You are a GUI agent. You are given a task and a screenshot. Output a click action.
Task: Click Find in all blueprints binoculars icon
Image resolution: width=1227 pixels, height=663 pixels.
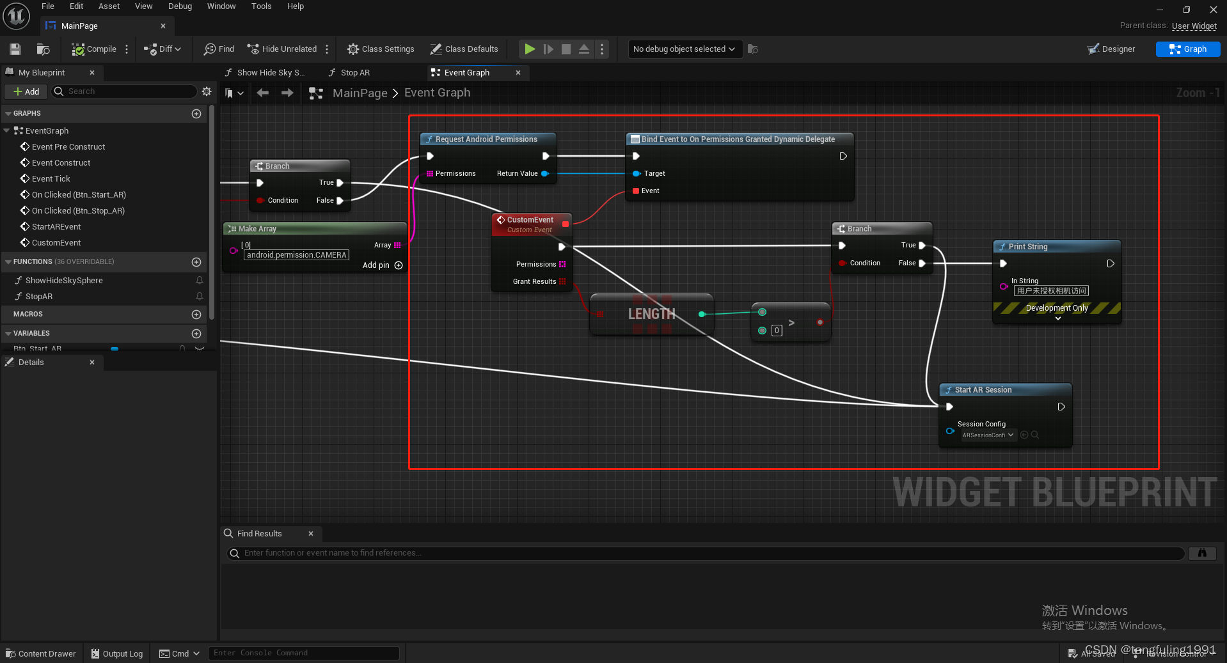1202,553
